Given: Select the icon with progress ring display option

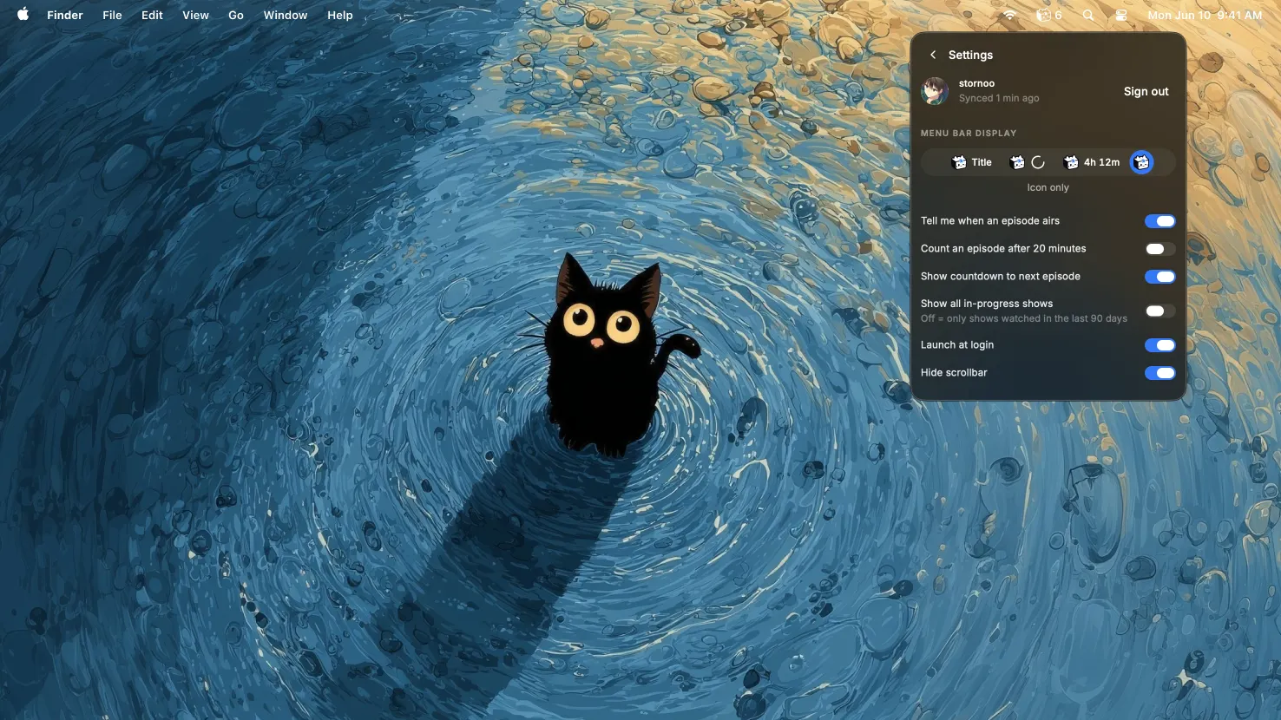Looking at the screenshot, I should click(1028, 162).
